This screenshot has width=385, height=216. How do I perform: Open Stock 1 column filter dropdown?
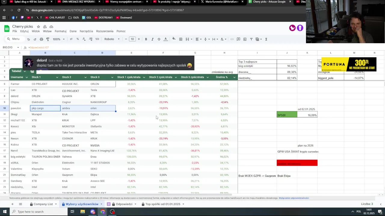click(x=57, y=77)
